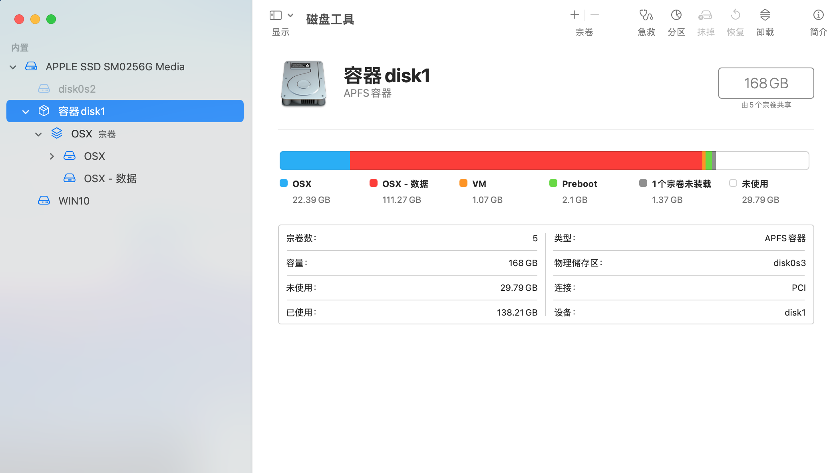
Task: Select the disk0s2 partition entry
Action: click(77, 89)
